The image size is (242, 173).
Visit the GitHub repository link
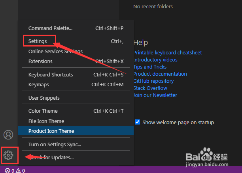(x=153, y=81)
